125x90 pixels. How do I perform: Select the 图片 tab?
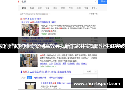click(x=63, y=8)
